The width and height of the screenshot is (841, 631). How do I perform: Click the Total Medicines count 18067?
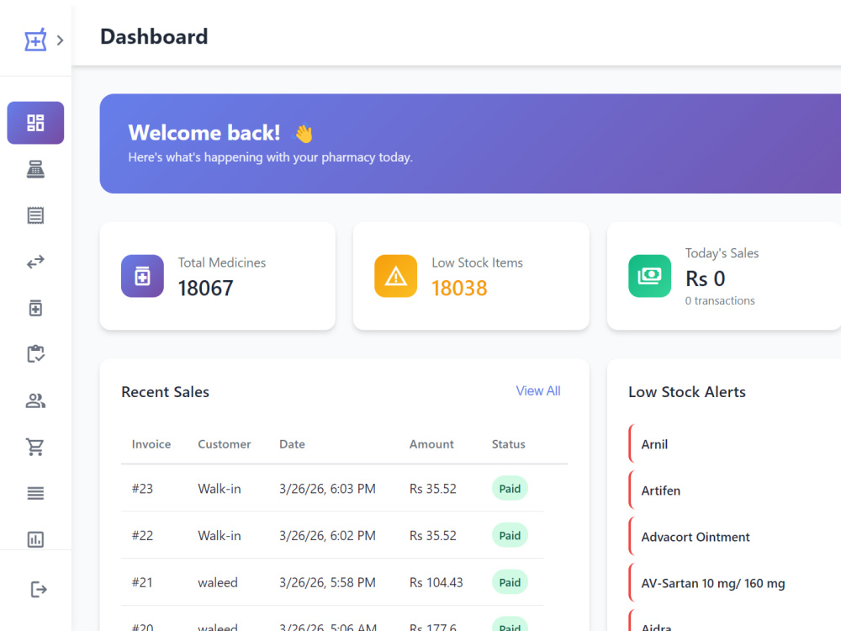point(206,289)
